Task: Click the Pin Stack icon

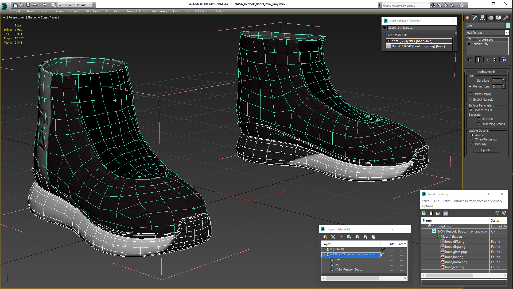Action: pos(469,60)
